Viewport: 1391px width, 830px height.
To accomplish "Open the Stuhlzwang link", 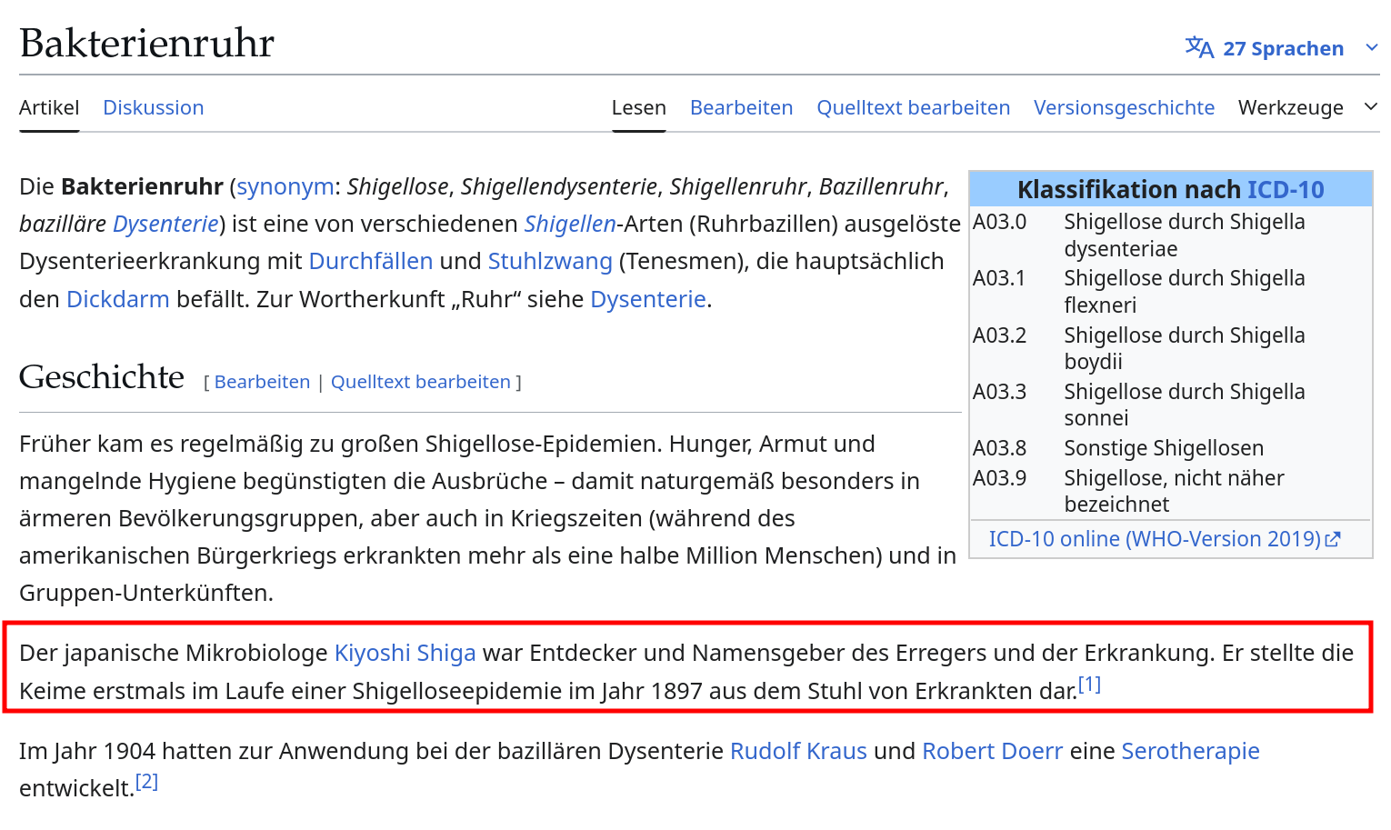I will (x=550, y=261).
